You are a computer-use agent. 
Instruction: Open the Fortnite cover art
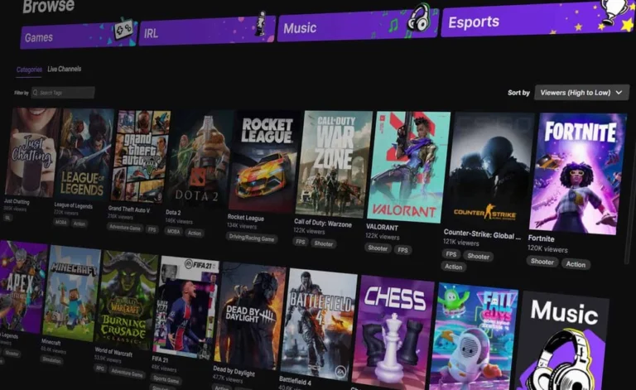(577, 174)
